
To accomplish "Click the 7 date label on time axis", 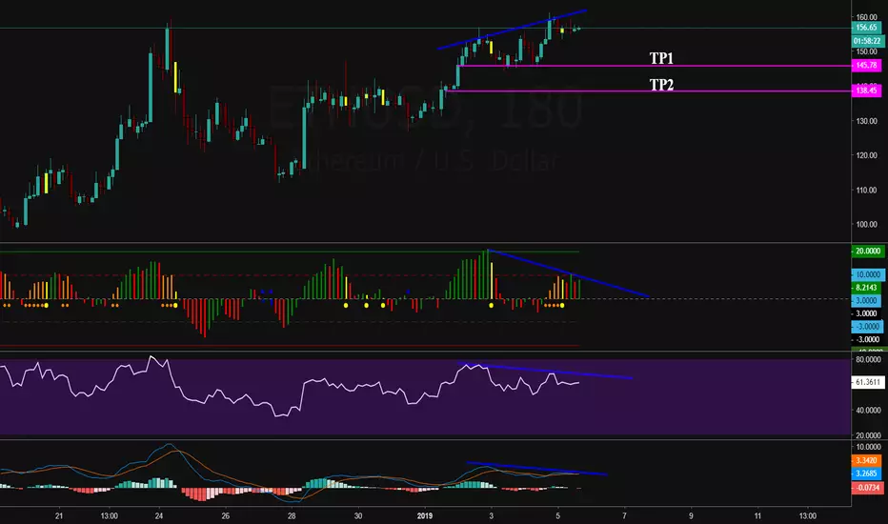I will pyautogui.click(x=624, y=515).
